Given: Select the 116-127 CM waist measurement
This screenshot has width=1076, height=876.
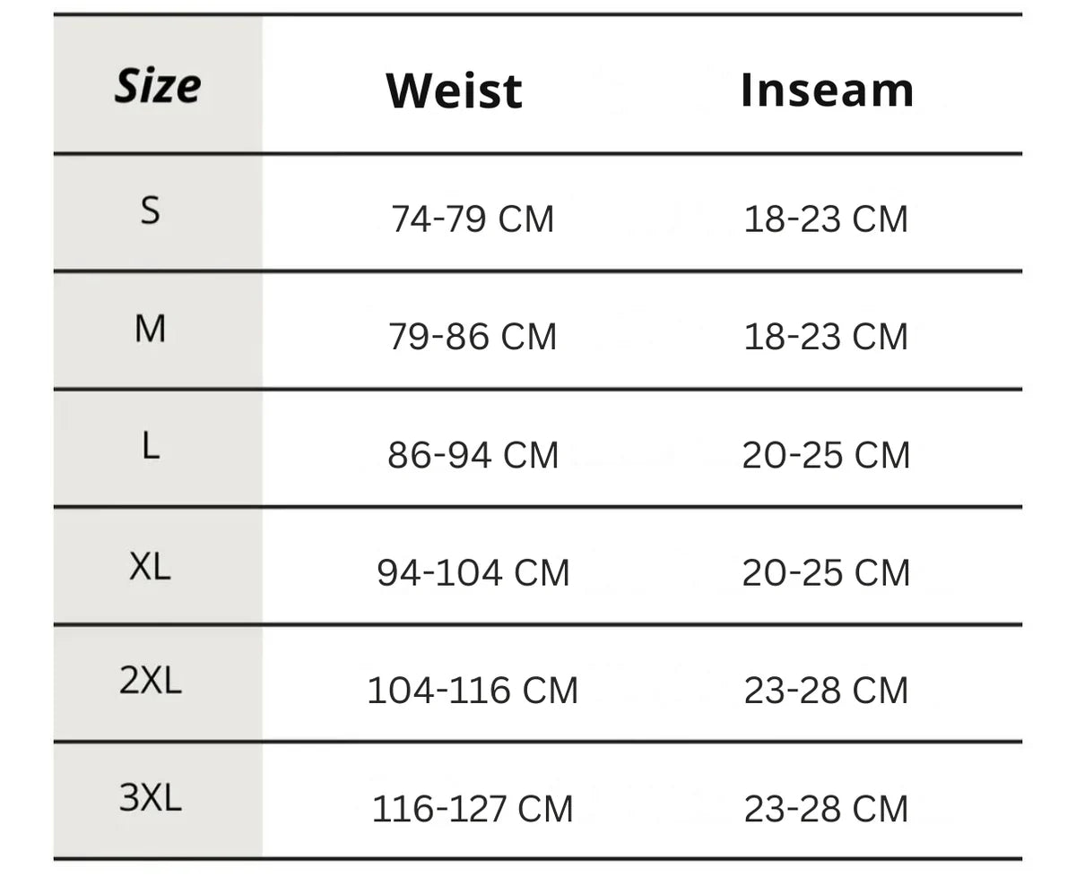Looking at the screenshot, I should [473, 809].
